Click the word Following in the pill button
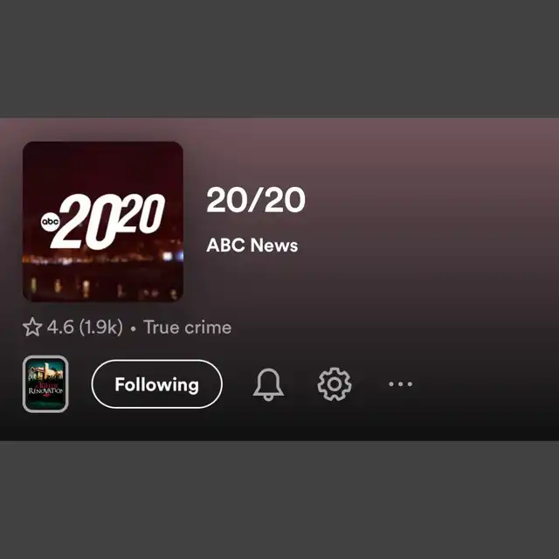This screenshot has width=559, height=559. pyautogui.click(x=157, y=384)
